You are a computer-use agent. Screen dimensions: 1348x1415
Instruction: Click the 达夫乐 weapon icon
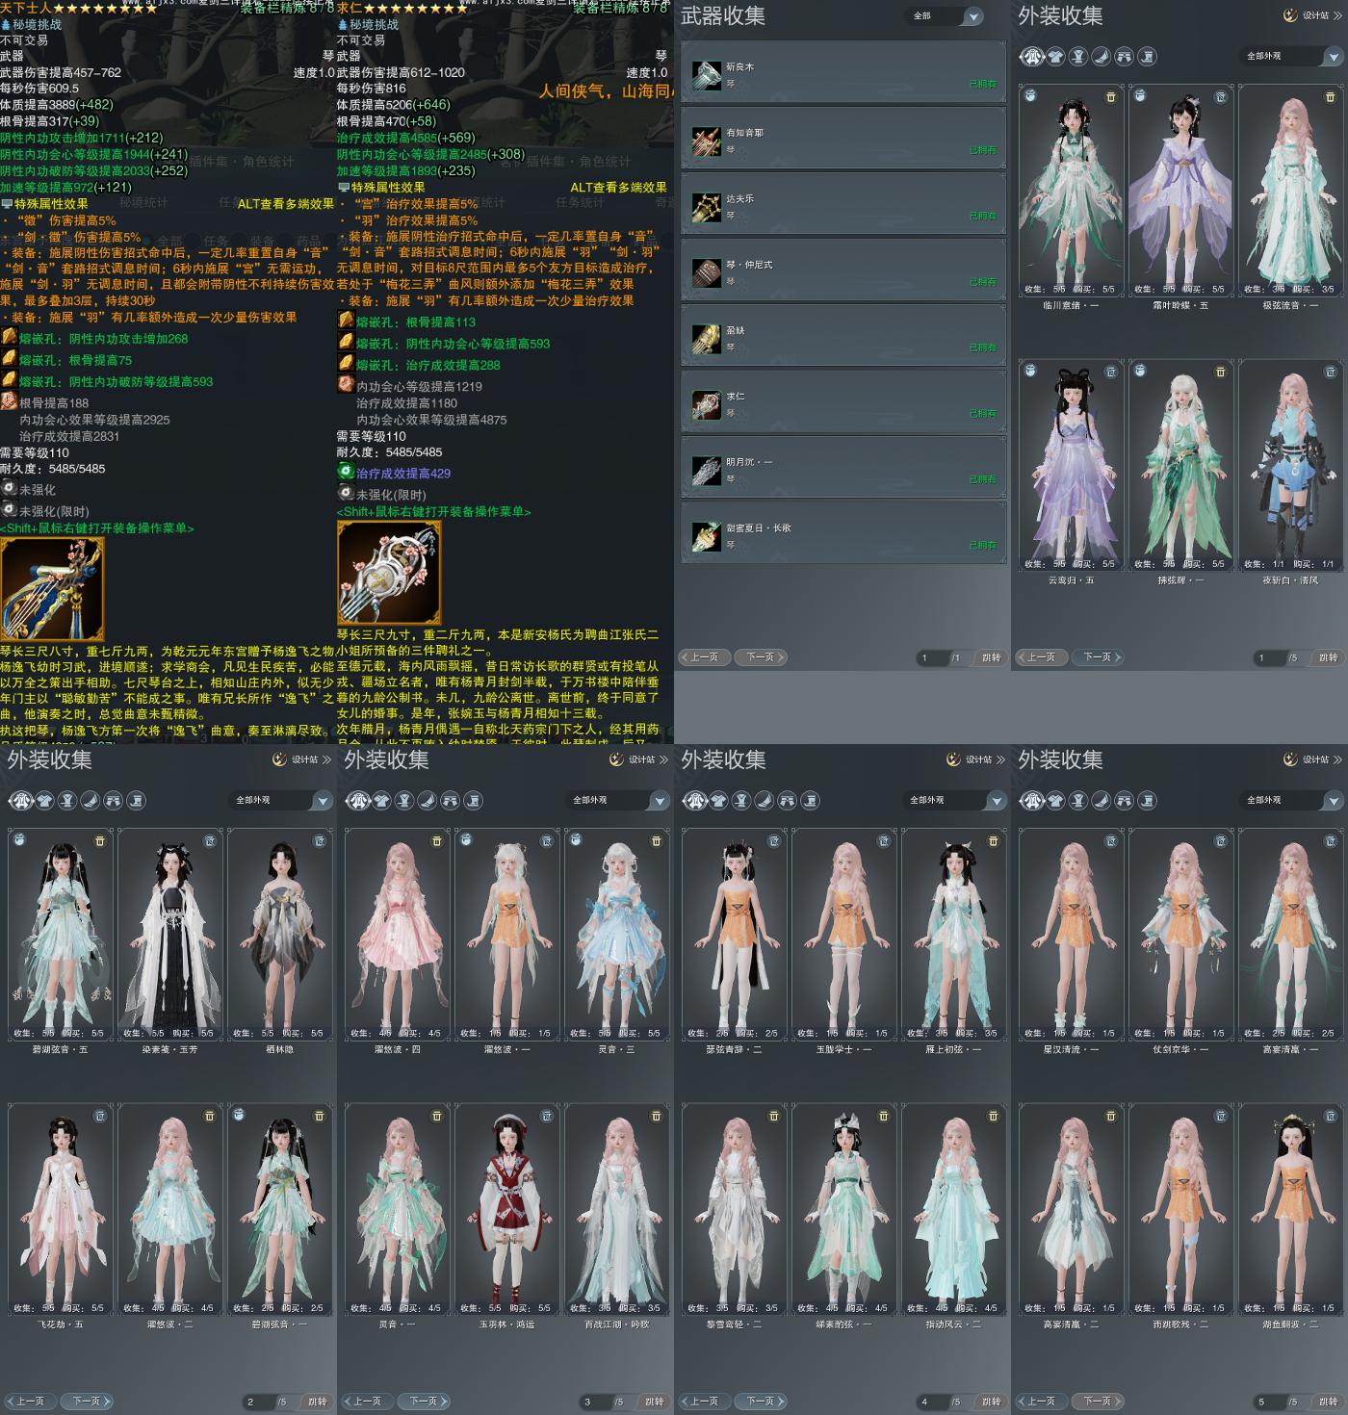(706, 207)
